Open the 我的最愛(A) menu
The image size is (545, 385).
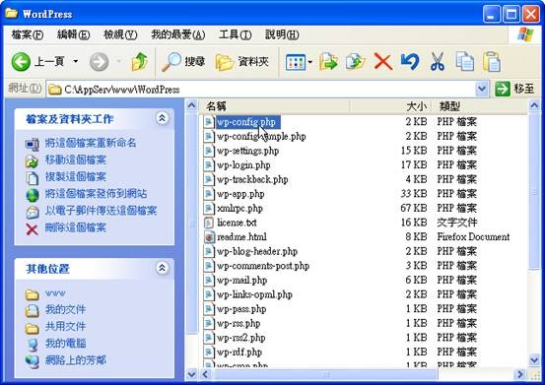tap(178, 34)
